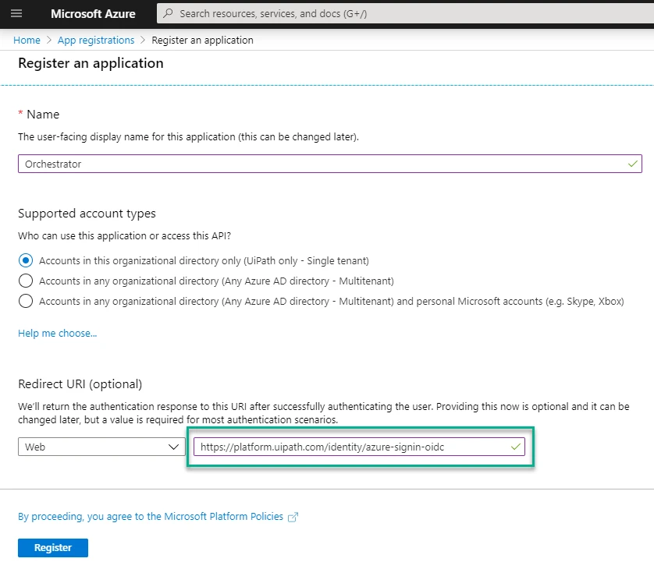Click the Redirect URI input field
The height and width of the screenshot is (569, 654).
pyautogui.click(x=359, y=447)
